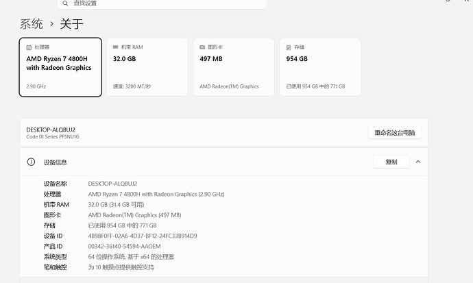Click the graphics card icon
Screen dimensions: 473x283
pyautogui.click(x=202, y=47)
